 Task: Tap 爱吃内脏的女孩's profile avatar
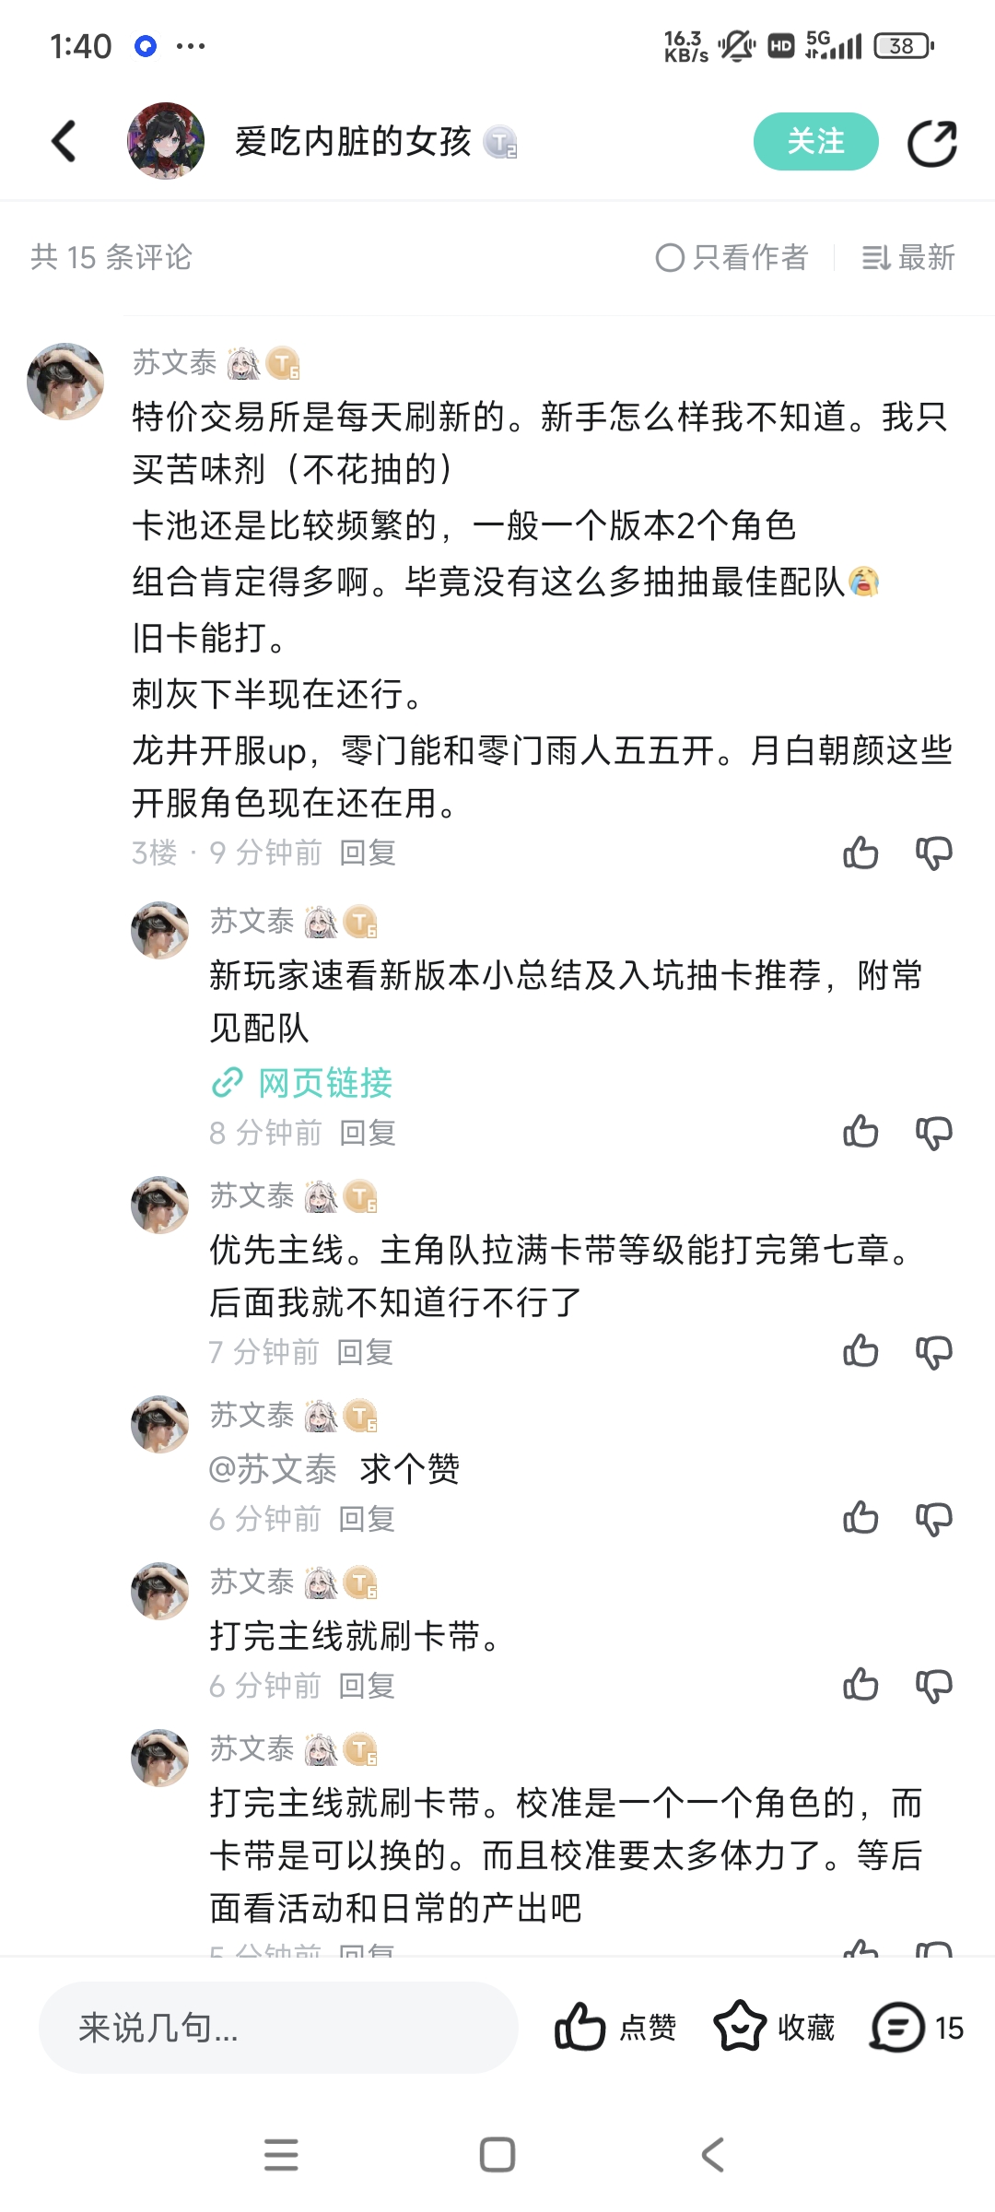(x=166, y=143)
